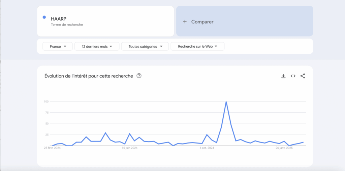Click the 26 janv. 2025 axis label
The image size is (345, 171).
click(284, 148)
